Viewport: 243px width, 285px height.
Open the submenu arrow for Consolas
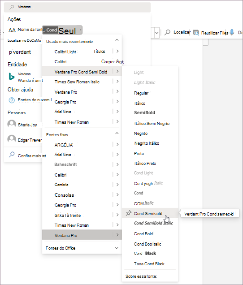point(117,194)
